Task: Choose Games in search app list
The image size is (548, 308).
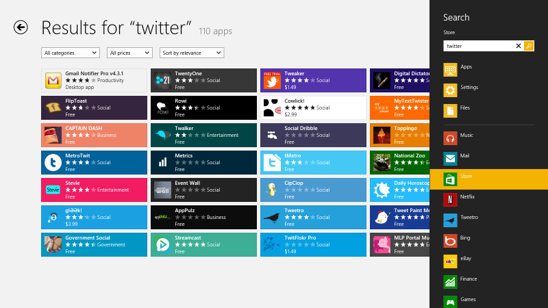Action: 488,301
